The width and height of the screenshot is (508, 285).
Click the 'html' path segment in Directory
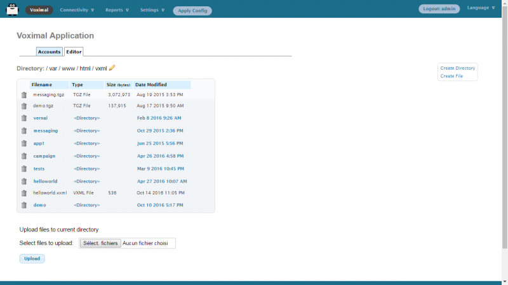coord(85,68)
